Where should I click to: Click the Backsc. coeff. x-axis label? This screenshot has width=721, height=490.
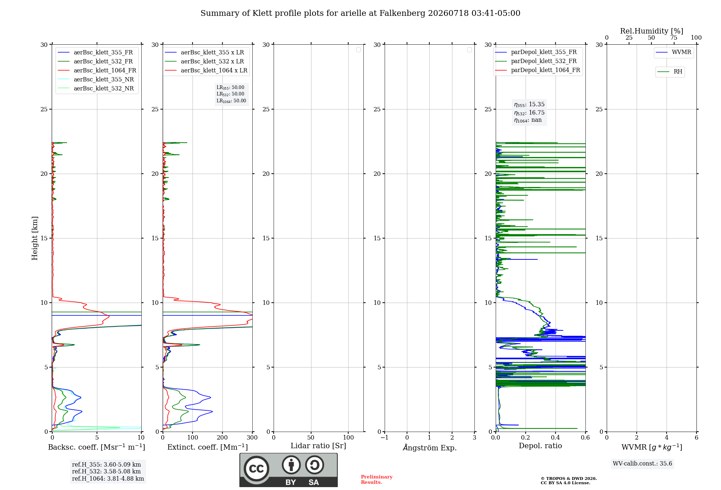click(97, 447)
